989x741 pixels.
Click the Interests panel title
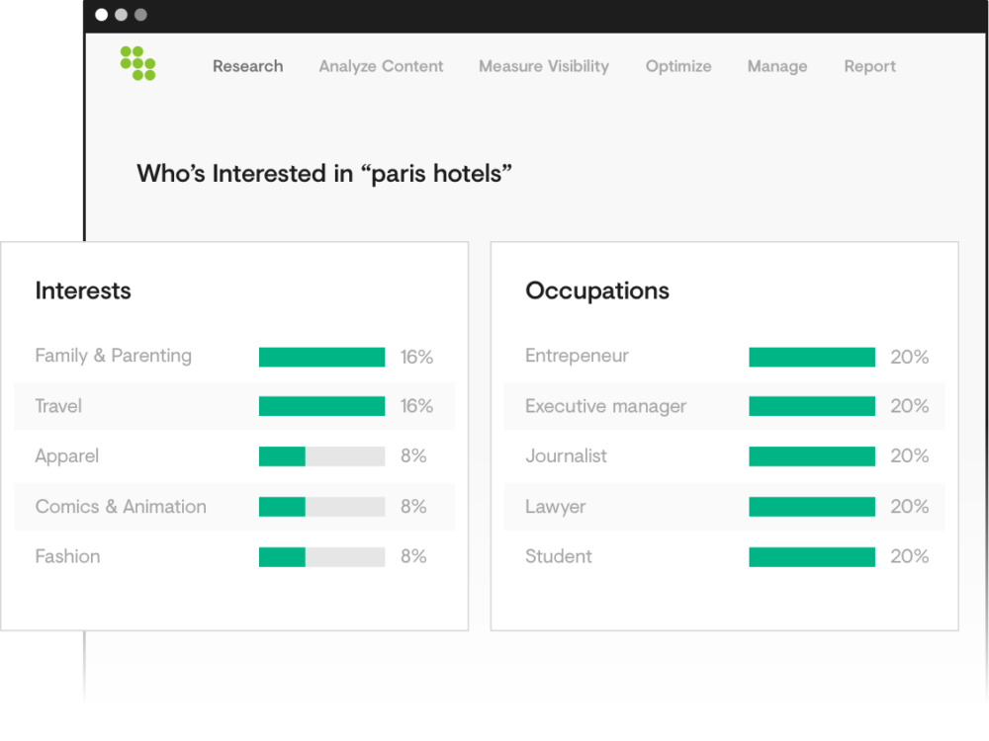(x=83, y=290)
